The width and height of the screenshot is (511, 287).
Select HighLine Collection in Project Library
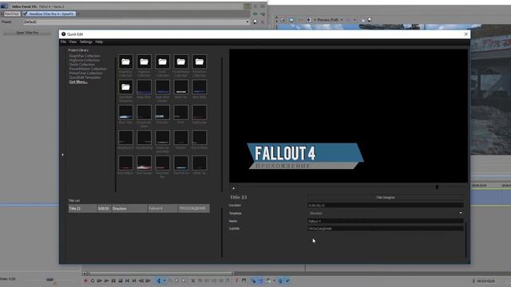85,61
